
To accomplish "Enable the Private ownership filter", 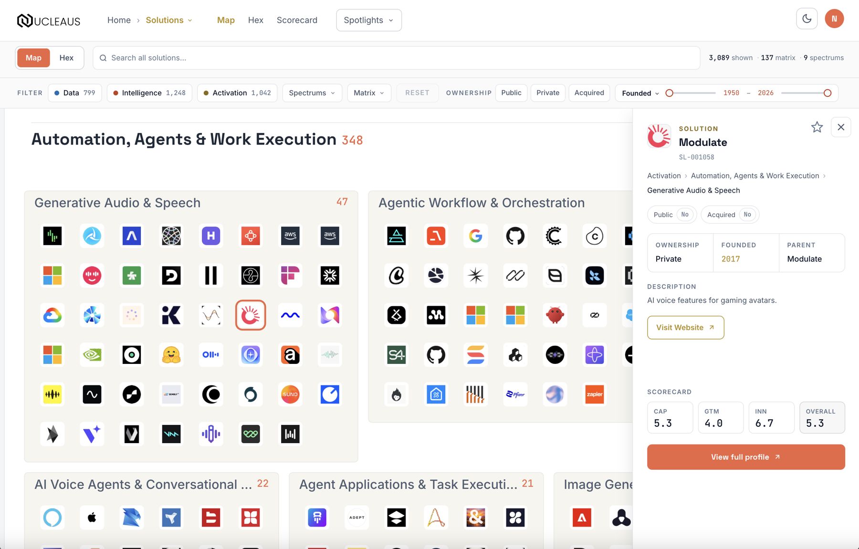I will pos(548,93).
